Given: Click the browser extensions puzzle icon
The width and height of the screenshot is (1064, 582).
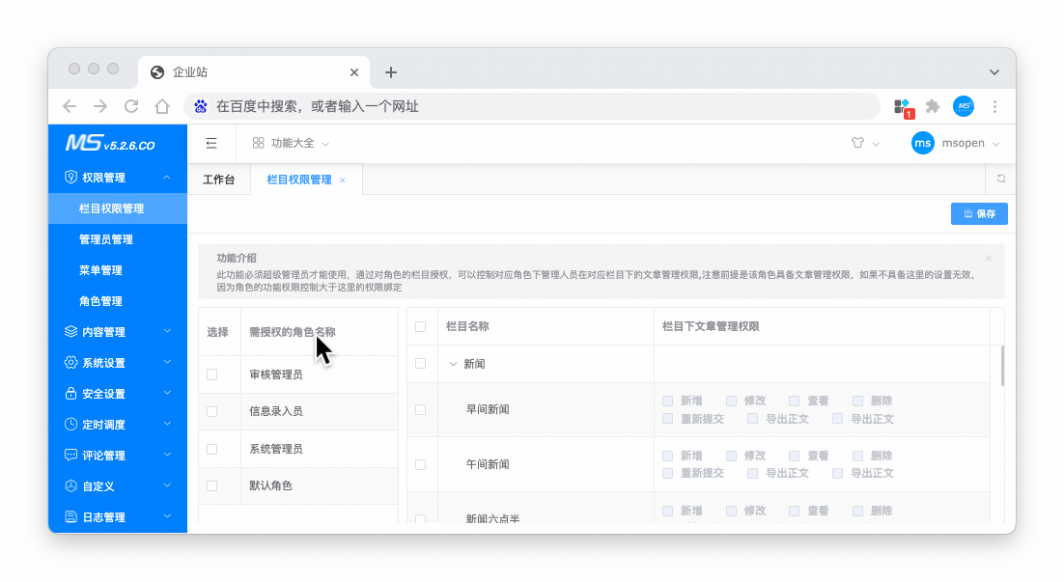Looking at the screenshot, I should (x=932, y=106).
